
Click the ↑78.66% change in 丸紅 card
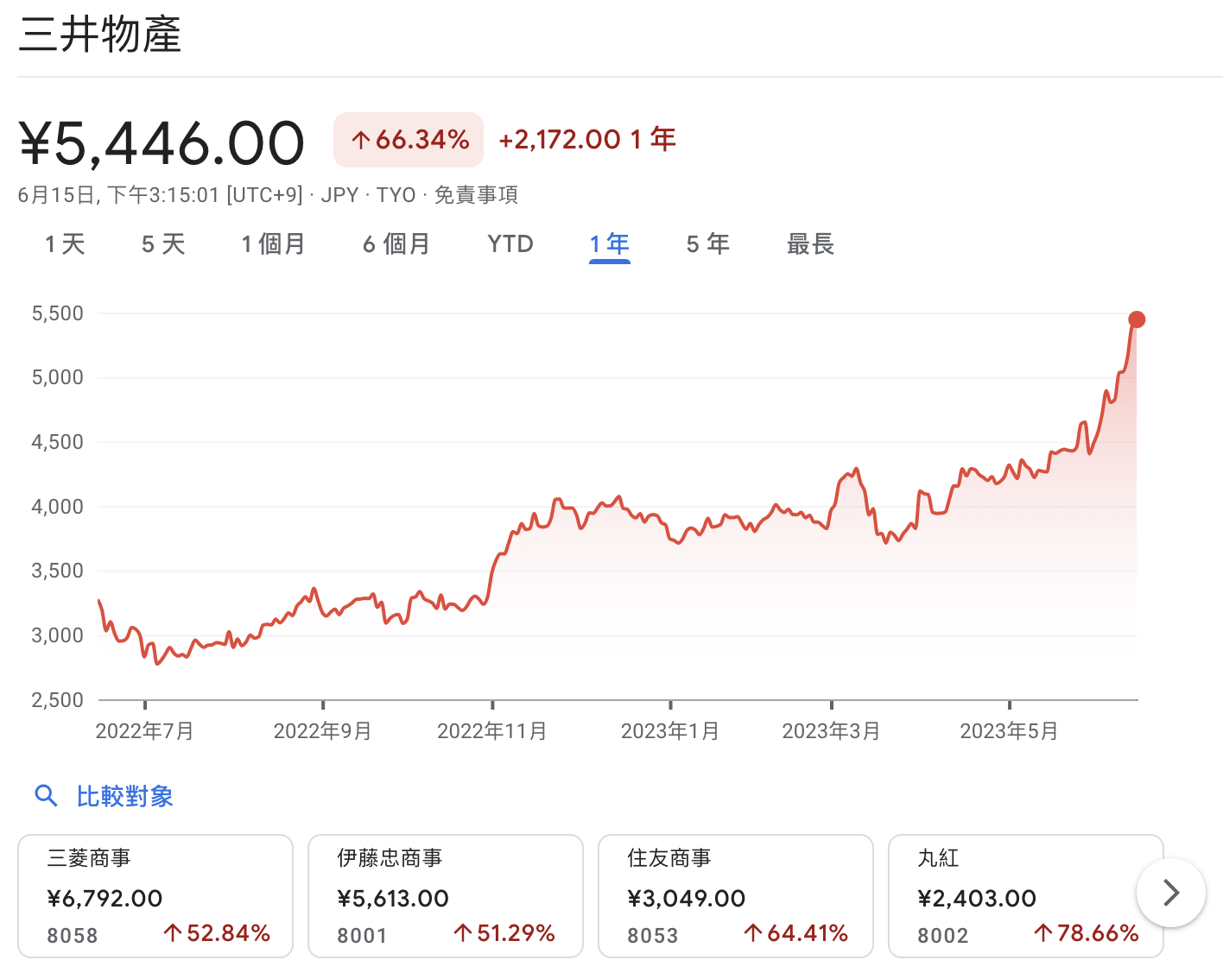(1086, 933)
